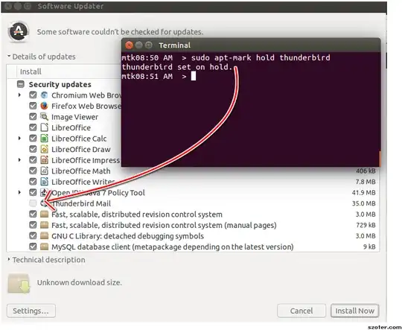Click the Software Updater logo icon

tap(19, 32)
